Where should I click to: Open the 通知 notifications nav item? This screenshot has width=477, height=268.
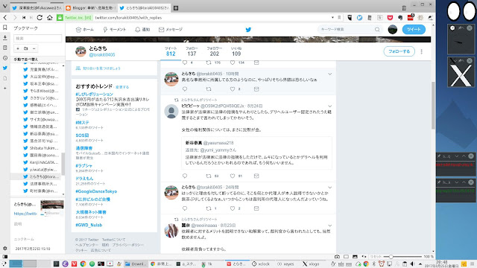[142, 30]
